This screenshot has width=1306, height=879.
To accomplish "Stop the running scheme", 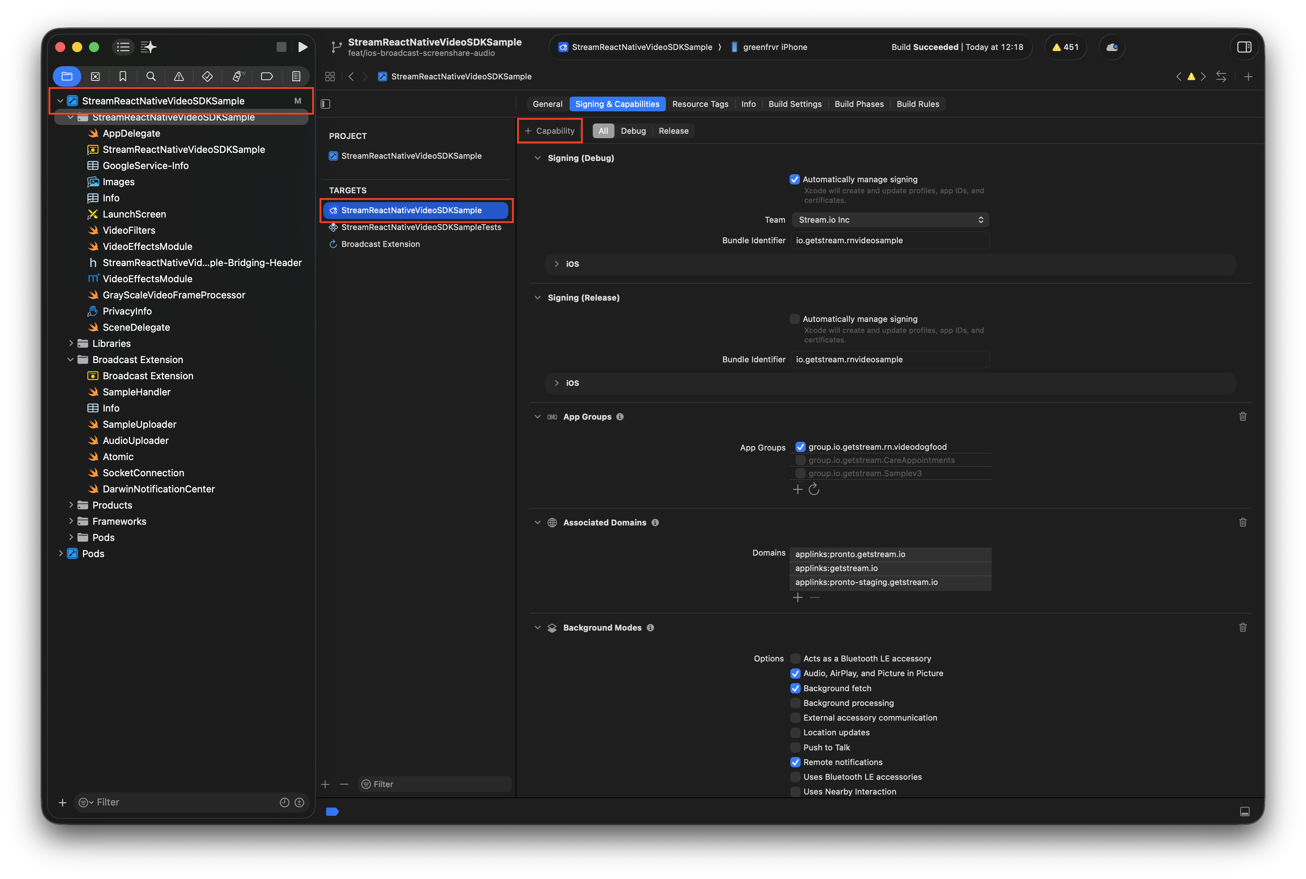I will (281, 47).
